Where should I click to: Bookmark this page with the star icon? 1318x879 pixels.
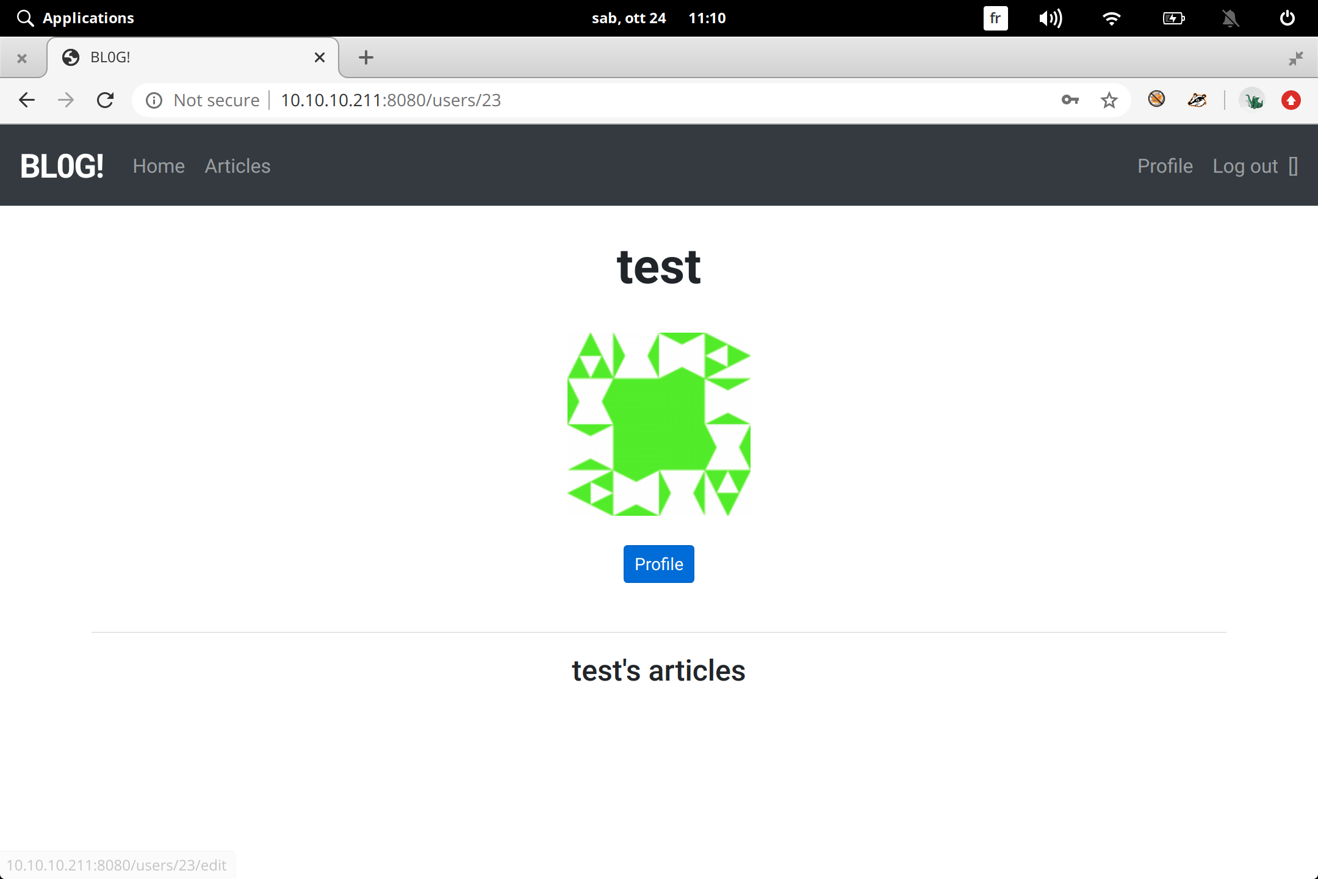pos(1109,100)
